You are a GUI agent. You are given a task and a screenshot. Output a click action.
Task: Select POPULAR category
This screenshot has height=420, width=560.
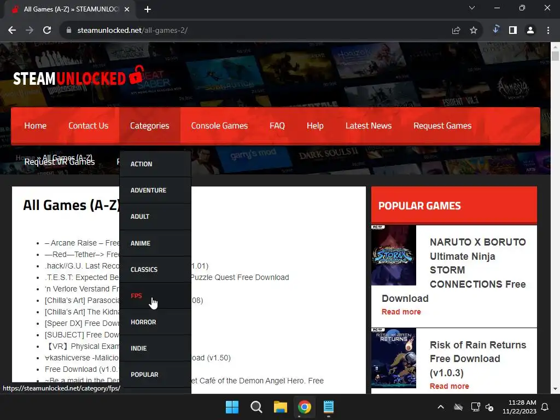pyautogui.click(x=155, y=375)
